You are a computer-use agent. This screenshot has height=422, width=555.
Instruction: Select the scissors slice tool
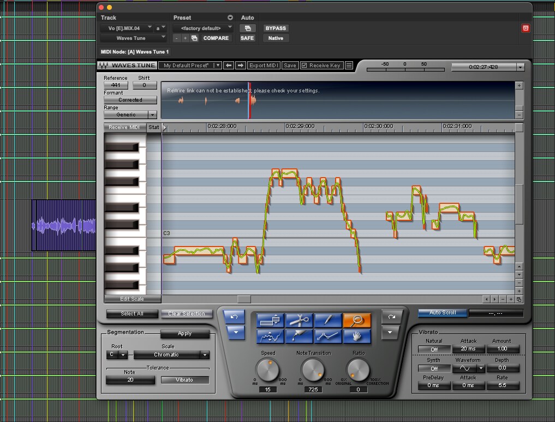pos(299,320)
